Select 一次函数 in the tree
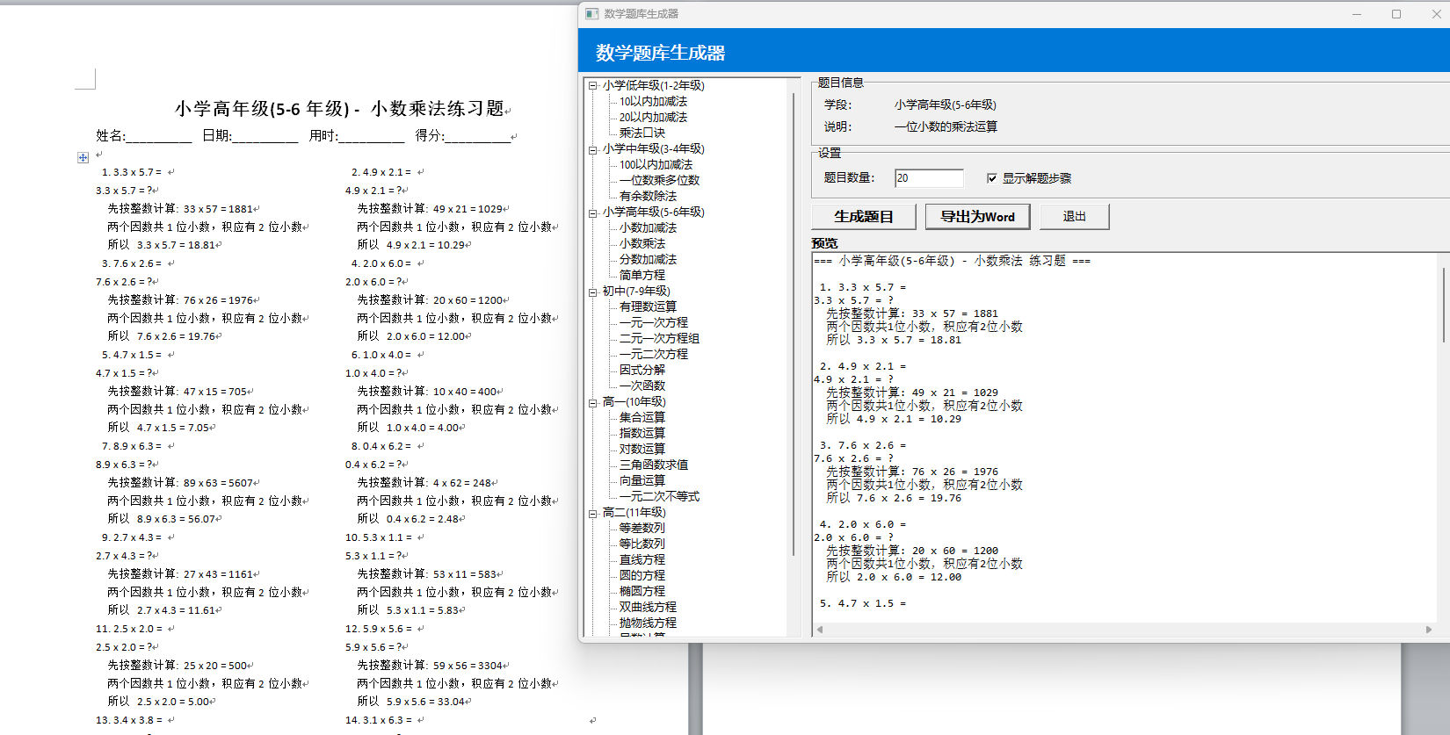The image size is (1450, 735). [642, 386]
